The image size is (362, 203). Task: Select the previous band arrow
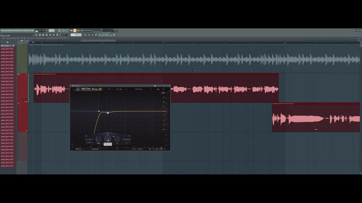pyautogui.click(x=123, y=136)
